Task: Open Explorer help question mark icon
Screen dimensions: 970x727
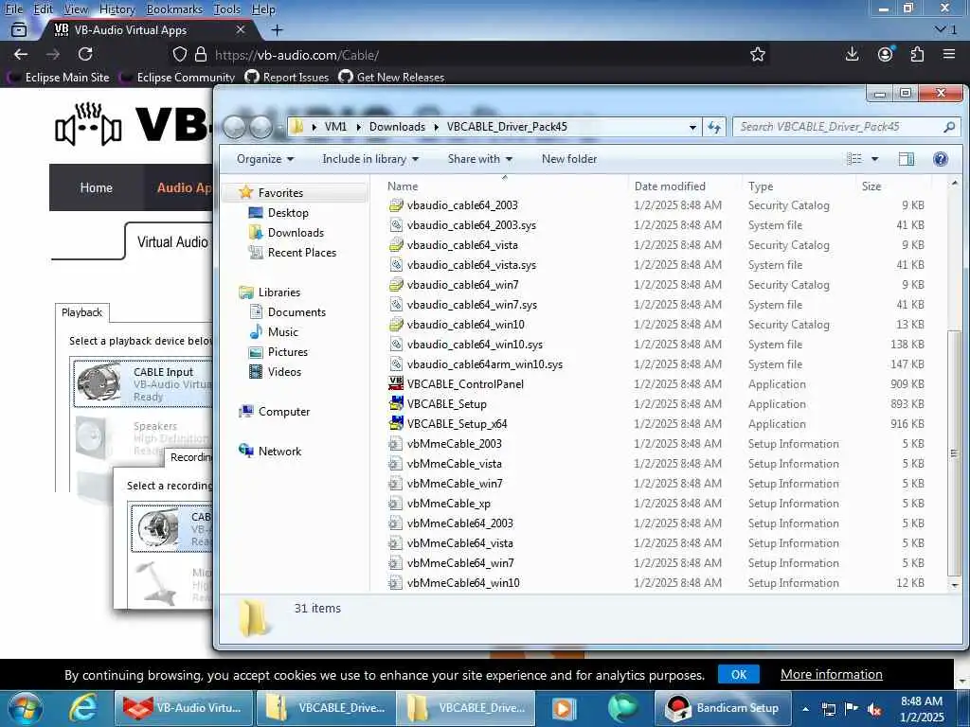Action: point(941,159)
